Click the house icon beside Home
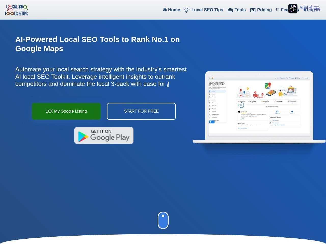 click(x=165, y=9)
